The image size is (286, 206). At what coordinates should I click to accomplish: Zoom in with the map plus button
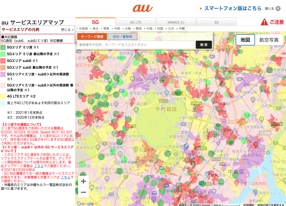83,181
